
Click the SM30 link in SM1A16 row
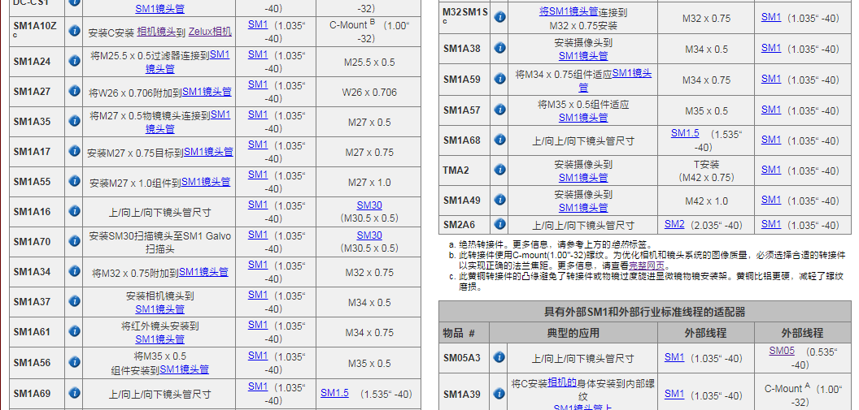368,205
